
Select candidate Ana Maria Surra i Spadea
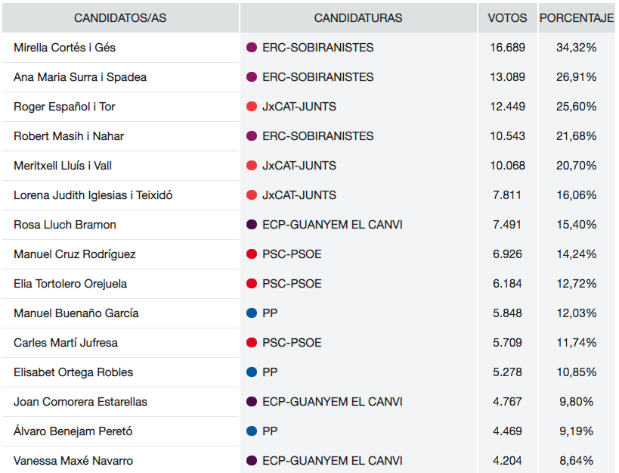[80, 77]
